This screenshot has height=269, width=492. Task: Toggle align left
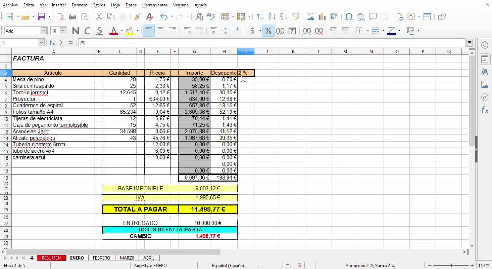pyautogui.click(x=149, y=31)
